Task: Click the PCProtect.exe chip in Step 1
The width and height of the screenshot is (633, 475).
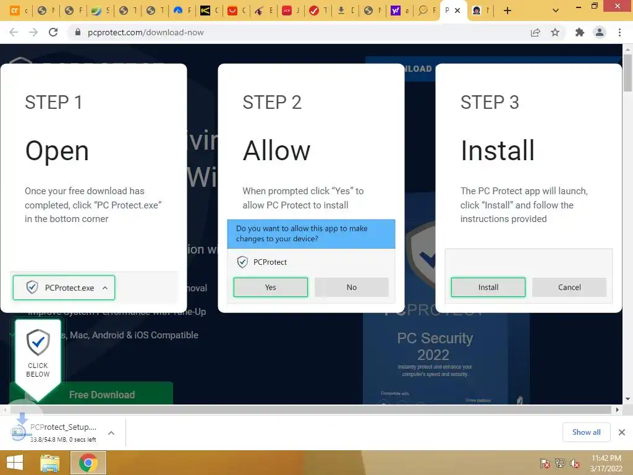Action: pyautogui.click(x=64, y=288)
